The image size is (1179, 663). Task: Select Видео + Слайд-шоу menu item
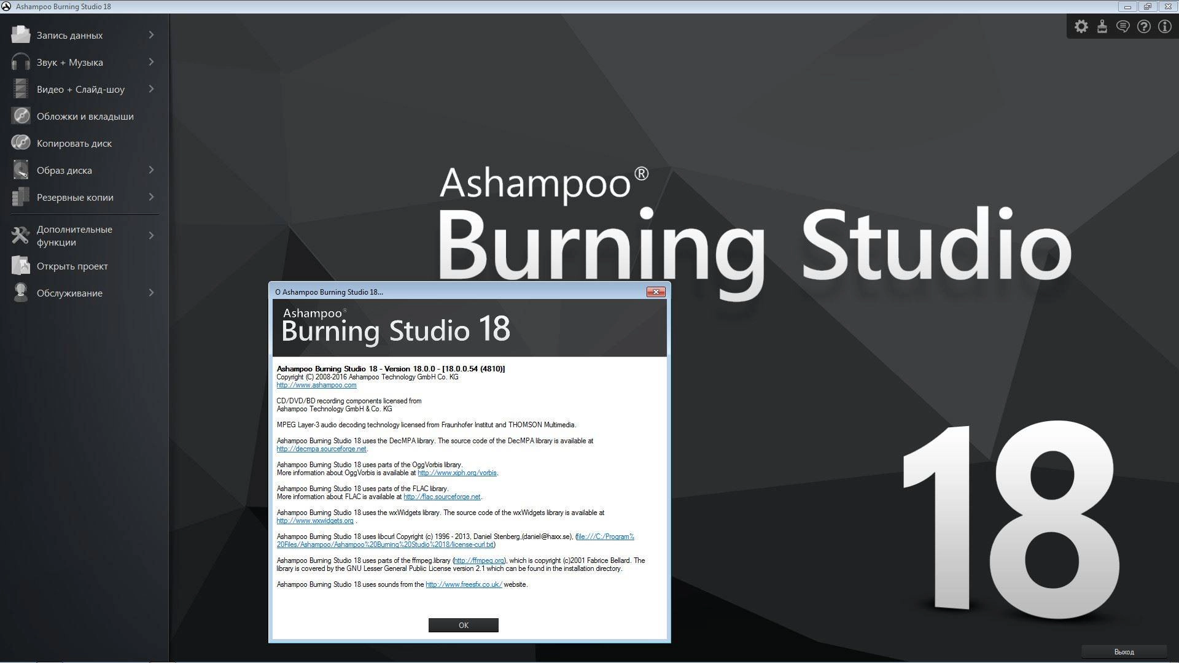click(x=84, y=89)
